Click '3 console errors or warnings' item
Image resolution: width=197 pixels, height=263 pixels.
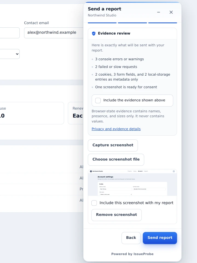(x=120, y=59)
